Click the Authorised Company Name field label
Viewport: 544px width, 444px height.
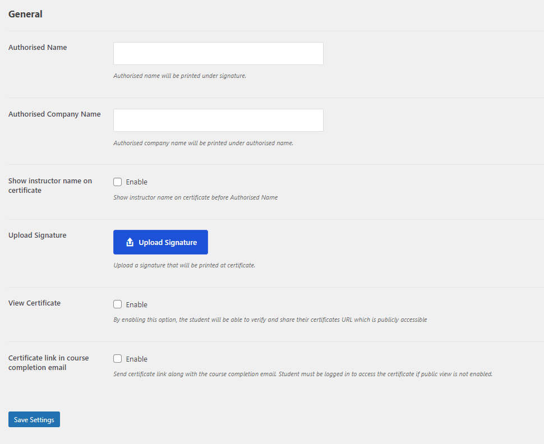[x=54, y=114]
